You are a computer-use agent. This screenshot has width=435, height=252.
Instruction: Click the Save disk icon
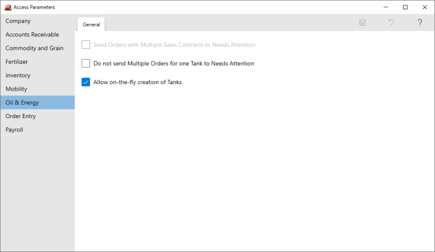pyautogui.click(x=363, y=23)
